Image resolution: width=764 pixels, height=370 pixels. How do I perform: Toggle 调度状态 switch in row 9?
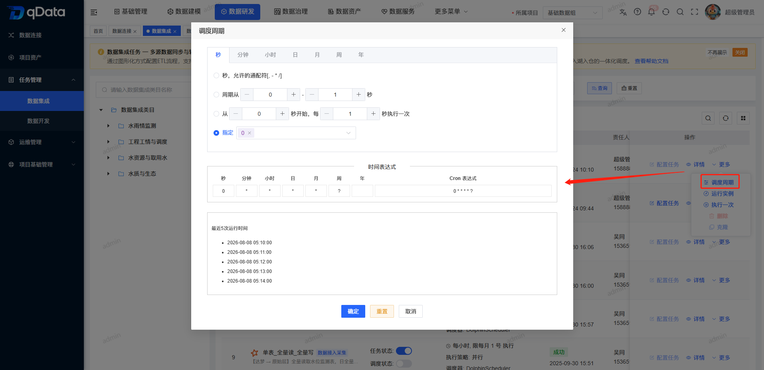pos(404,364)
